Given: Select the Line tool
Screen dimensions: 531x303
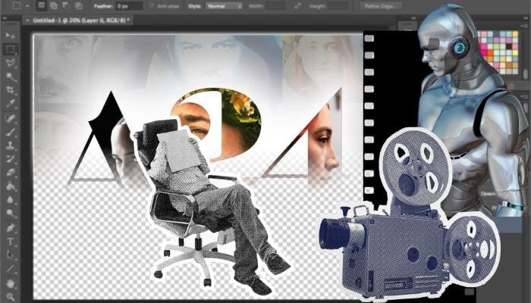Looking at the screenshot, I should [10, 269].
